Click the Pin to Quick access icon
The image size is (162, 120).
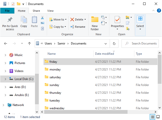tap(10, 19)
